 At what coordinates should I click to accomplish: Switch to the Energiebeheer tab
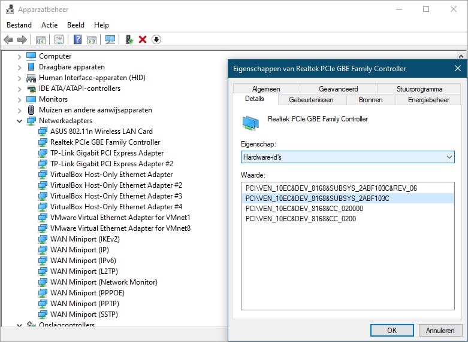click(428, 100)
